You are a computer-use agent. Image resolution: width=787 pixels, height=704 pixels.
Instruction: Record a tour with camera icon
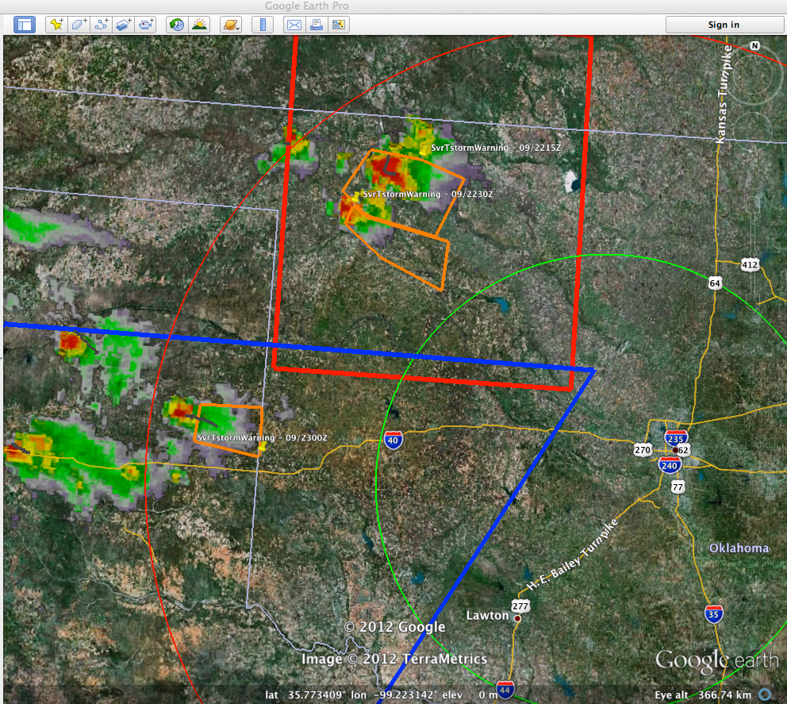coord(145,25)
